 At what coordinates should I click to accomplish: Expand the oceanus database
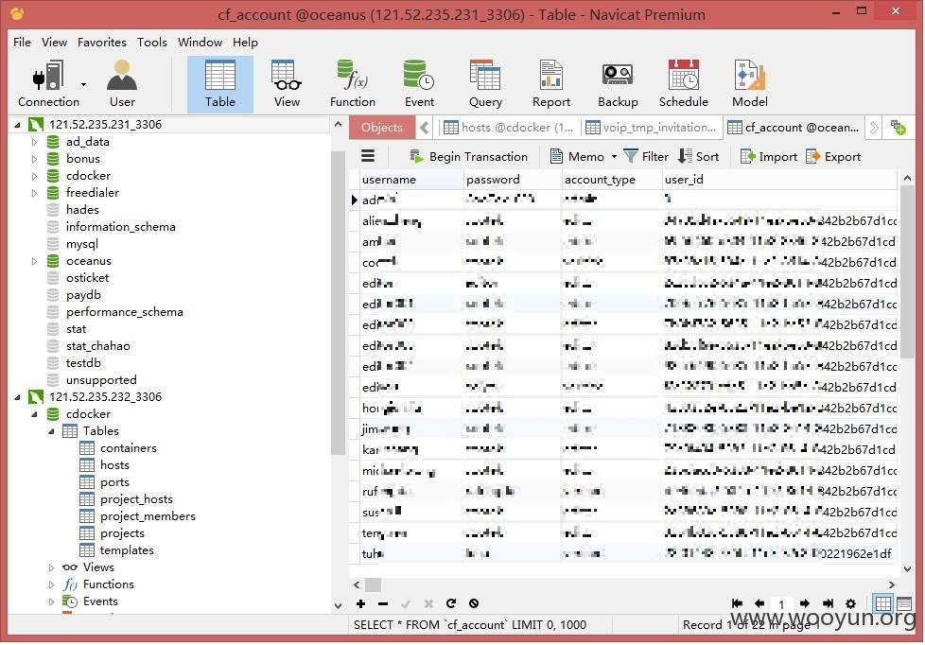(x=34, y=261)
